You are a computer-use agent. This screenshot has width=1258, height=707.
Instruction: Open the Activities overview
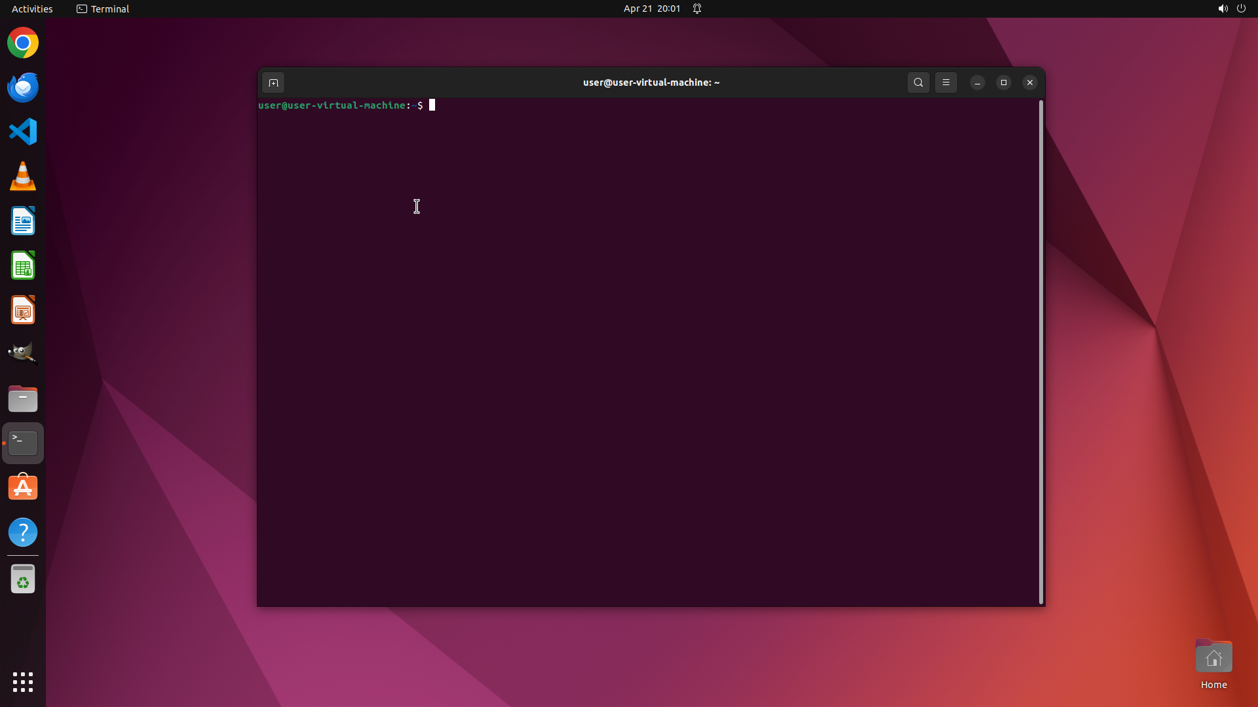(x=32, y=9)
